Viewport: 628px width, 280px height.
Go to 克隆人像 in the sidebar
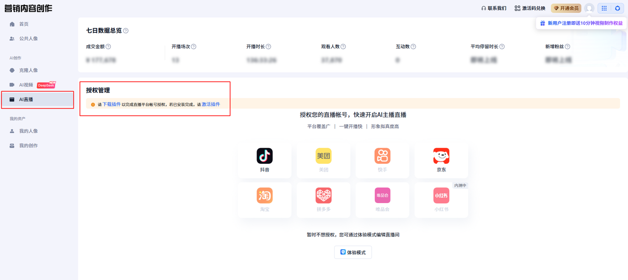pyautogui.click(x=28, y=70)
